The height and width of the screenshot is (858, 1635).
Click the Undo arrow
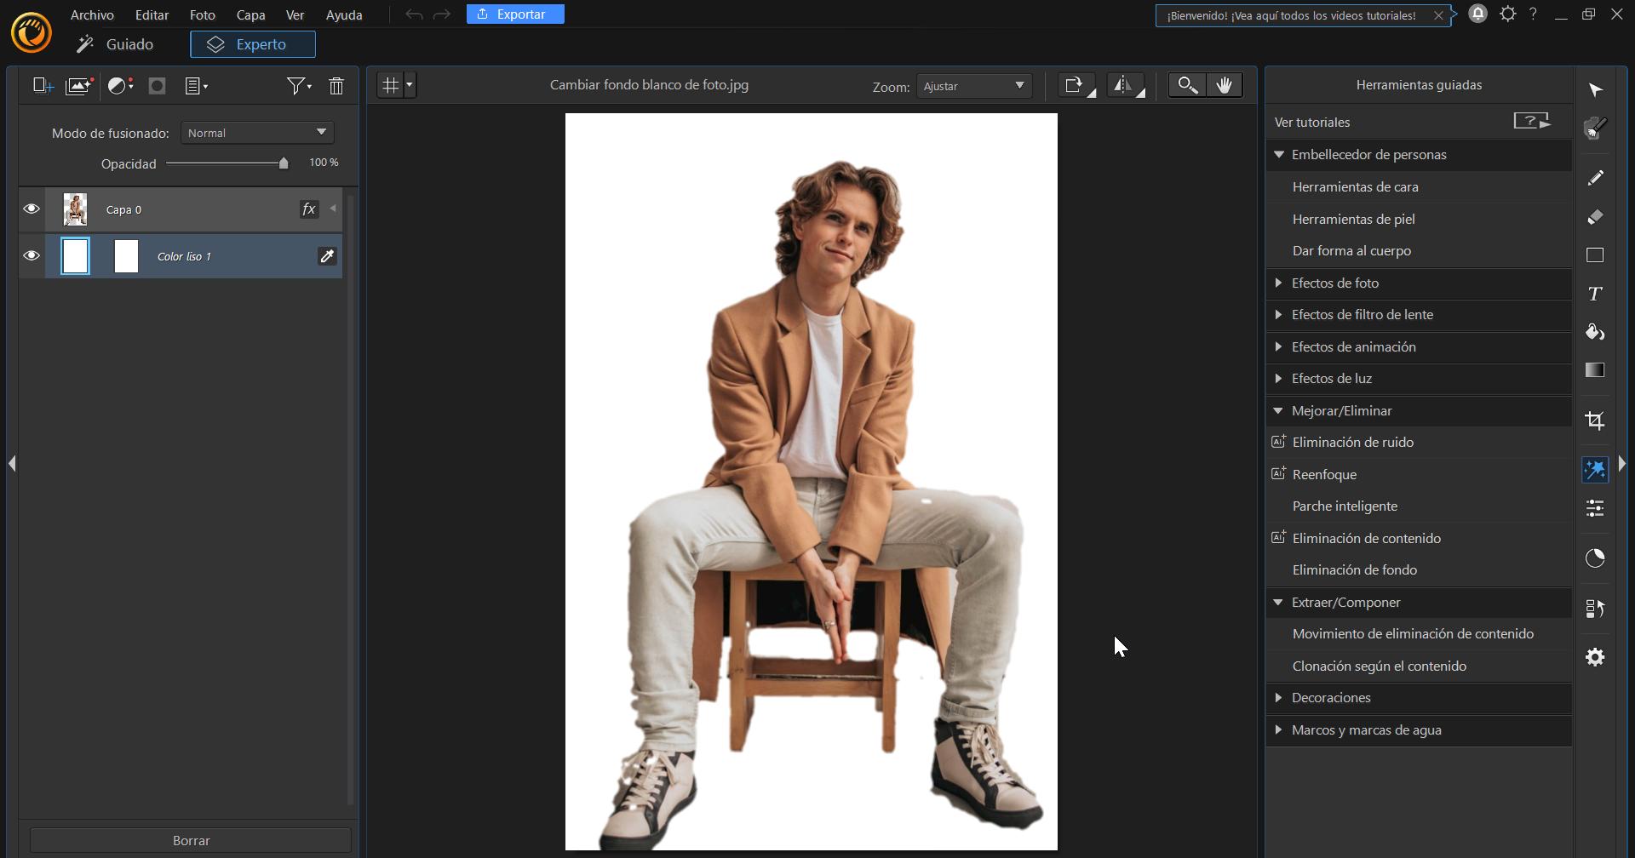click(414, 14)
